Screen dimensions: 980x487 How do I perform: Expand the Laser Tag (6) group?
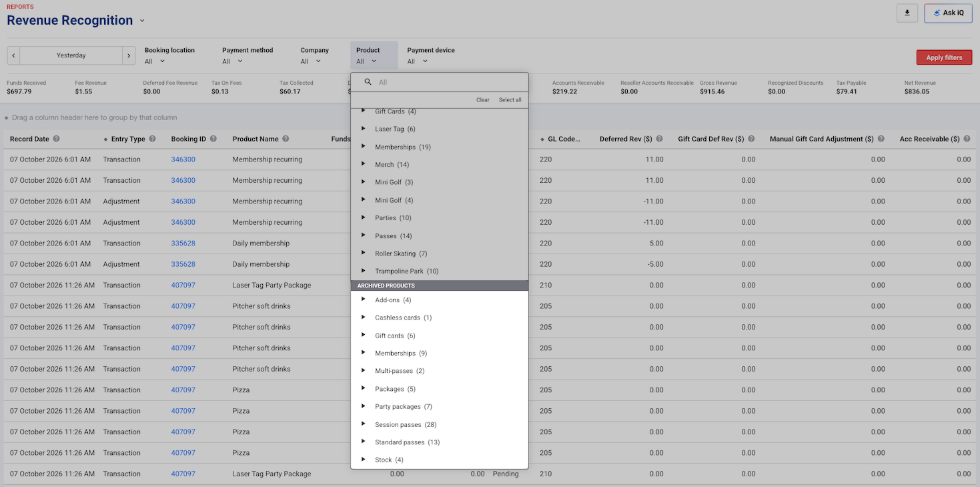coord(363,128)
